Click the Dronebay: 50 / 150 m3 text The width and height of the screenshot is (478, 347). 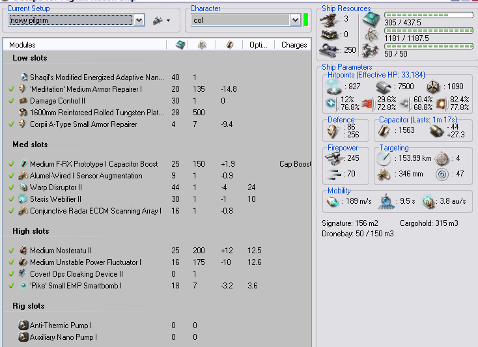[x=358, y=234]
